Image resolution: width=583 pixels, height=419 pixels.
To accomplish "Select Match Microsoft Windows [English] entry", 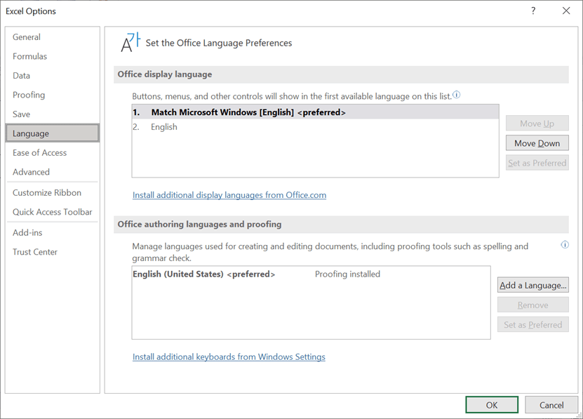I will point(315,112).
